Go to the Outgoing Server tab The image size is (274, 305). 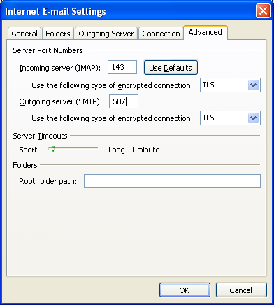click(106, 34)
